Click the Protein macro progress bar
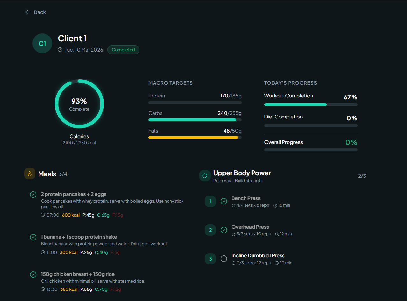The width and height of the screenshot is (407, 301). pos(195,103)
